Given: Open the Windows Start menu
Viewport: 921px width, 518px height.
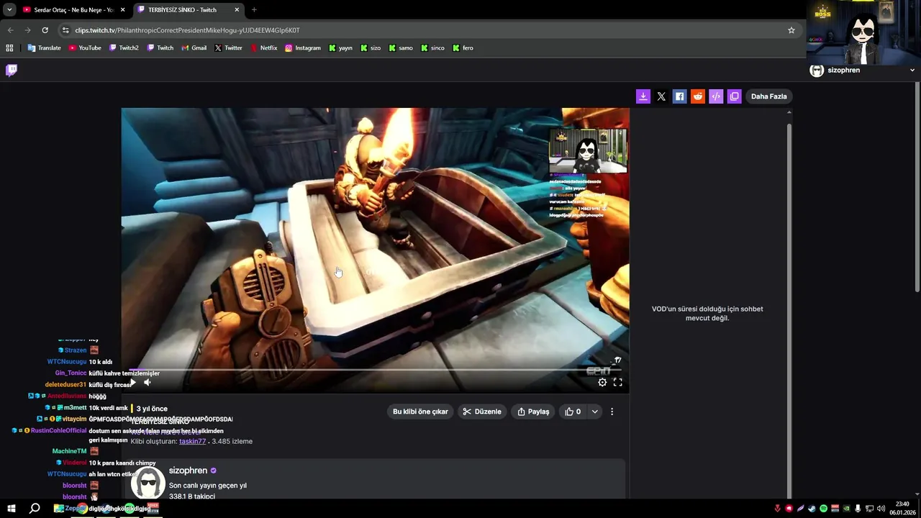Looking at the screenshot, I should click(11, 509).
